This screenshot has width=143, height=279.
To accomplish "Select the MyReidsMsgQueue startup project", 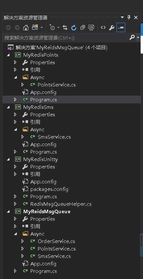I will tap(47, 212).
